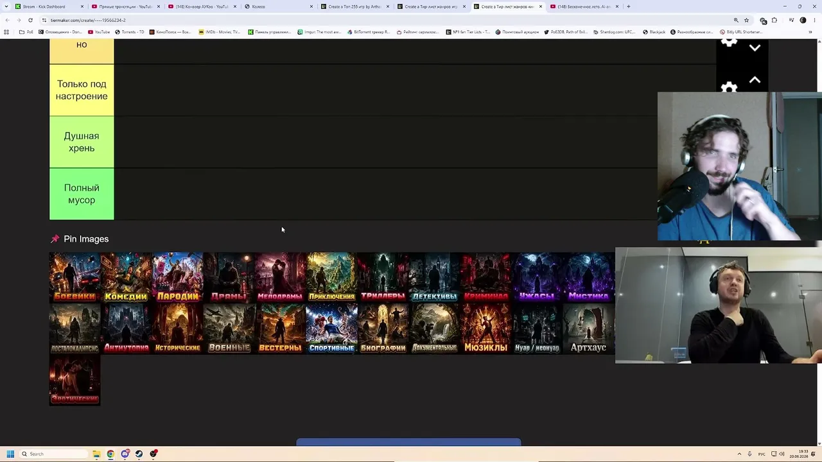This screenshot has height=462, width=822.
Task: Pick the Эротические genre image
Action: [75, 380]
